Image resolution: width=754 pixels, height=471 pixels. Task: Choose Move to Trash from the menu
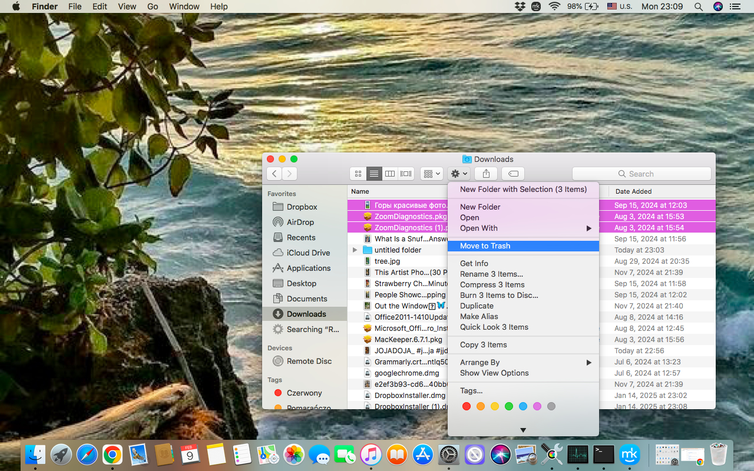click(484, 246)
